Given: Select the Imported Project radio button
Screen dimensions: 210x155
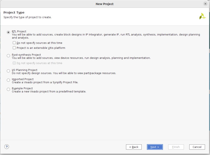Looking at the screenshot, I should pos(8,80).
